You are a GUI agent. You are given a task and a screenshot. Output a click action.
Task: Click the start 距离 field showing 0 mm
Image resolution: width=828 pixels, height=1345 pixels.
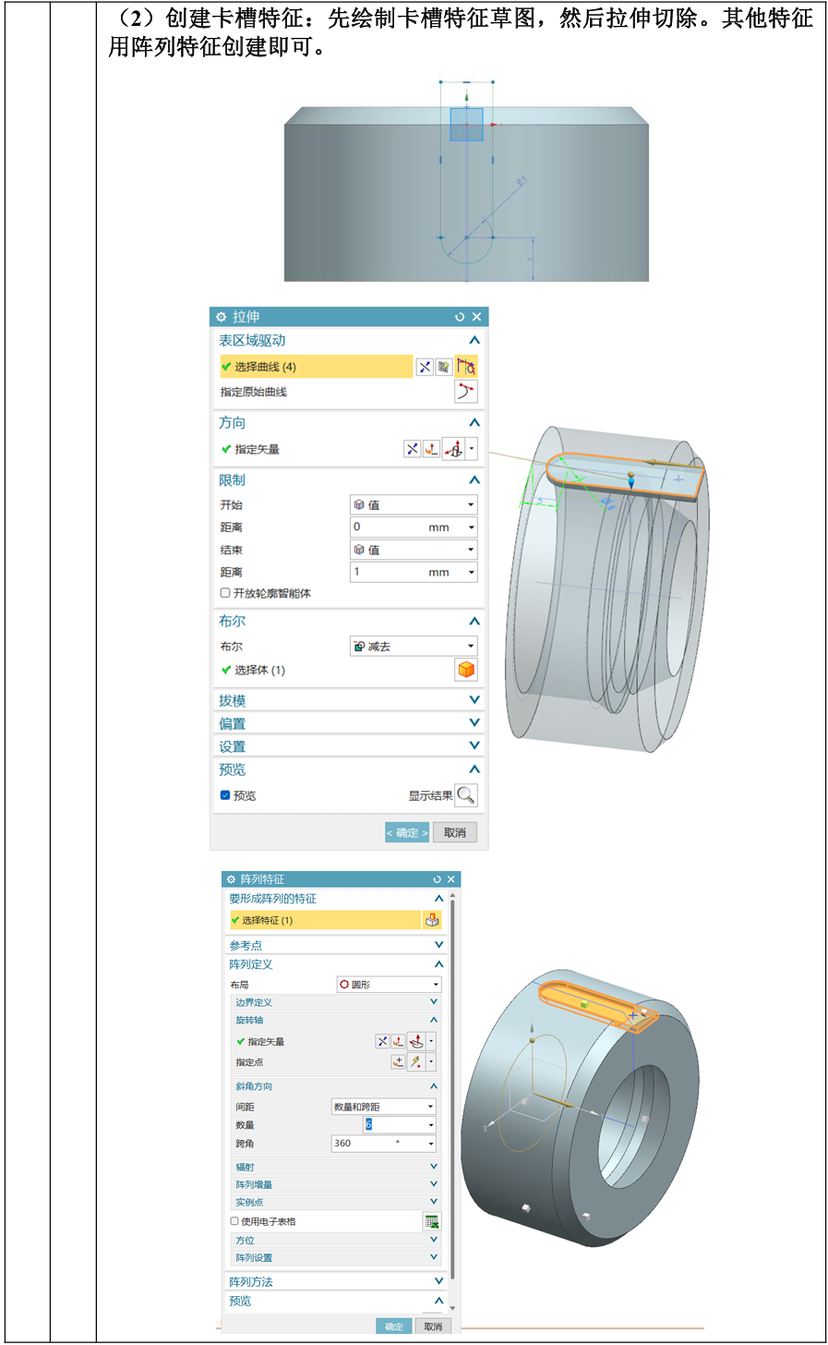pyautogui.click(x=414, y=527)
